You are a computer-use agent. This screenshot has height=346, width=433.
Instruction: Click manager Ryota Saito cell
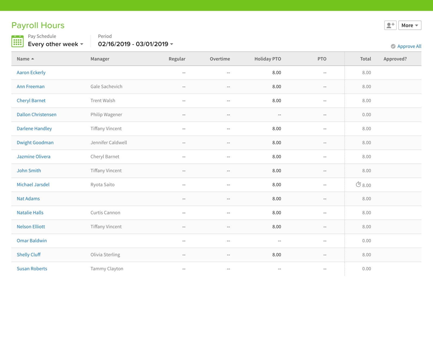click(x=103, y=185)
